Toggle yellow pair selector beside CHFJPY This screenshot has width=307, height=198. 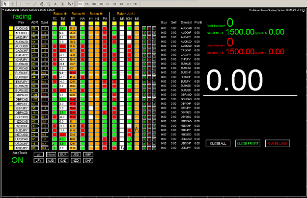point(11,60)
